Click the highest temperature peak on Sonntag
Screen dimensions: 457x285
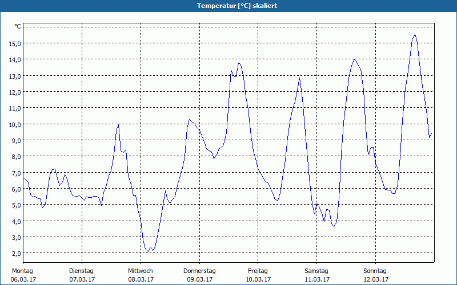[415, 34]
